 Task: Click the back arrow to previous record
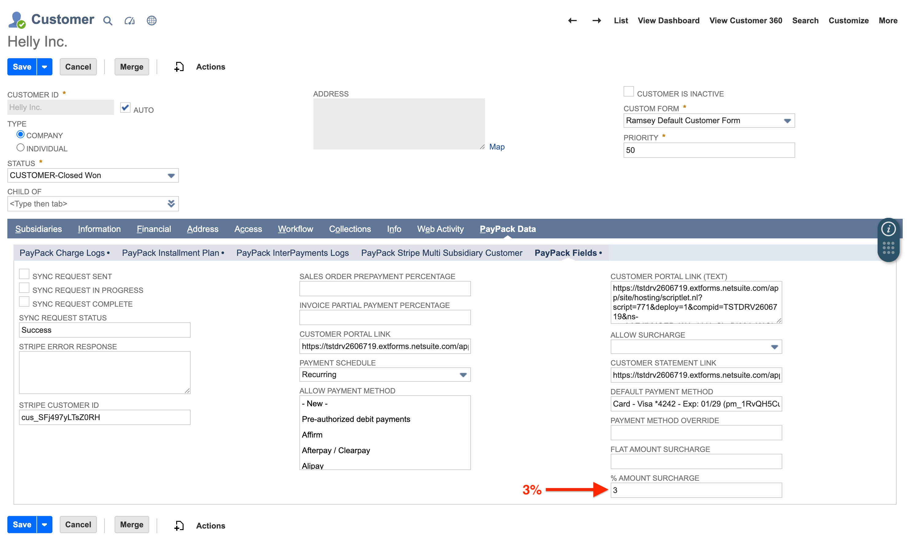[572, 21]
